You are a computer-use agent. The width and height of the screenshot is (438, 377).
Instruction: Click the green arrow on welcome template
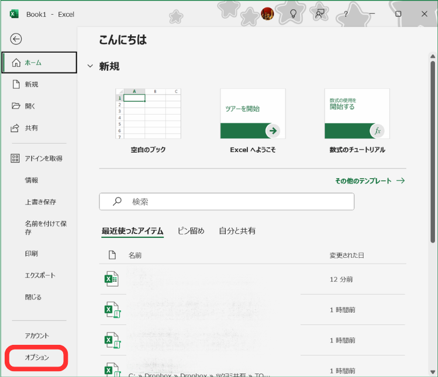coord(273,131)
